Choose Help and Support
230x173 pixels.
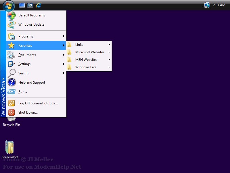click(36, 82)
